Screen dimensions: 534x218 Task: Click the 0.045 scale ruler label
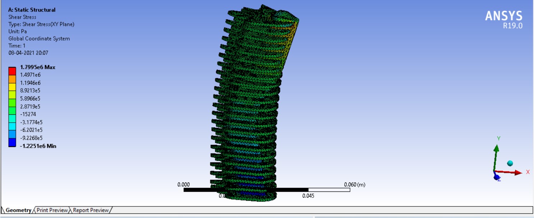click(x=308, y=196)
